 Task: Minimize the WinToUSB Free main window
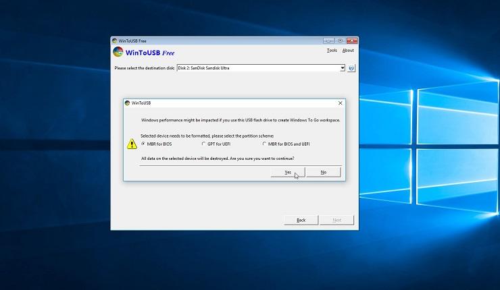tap(328, 40)
